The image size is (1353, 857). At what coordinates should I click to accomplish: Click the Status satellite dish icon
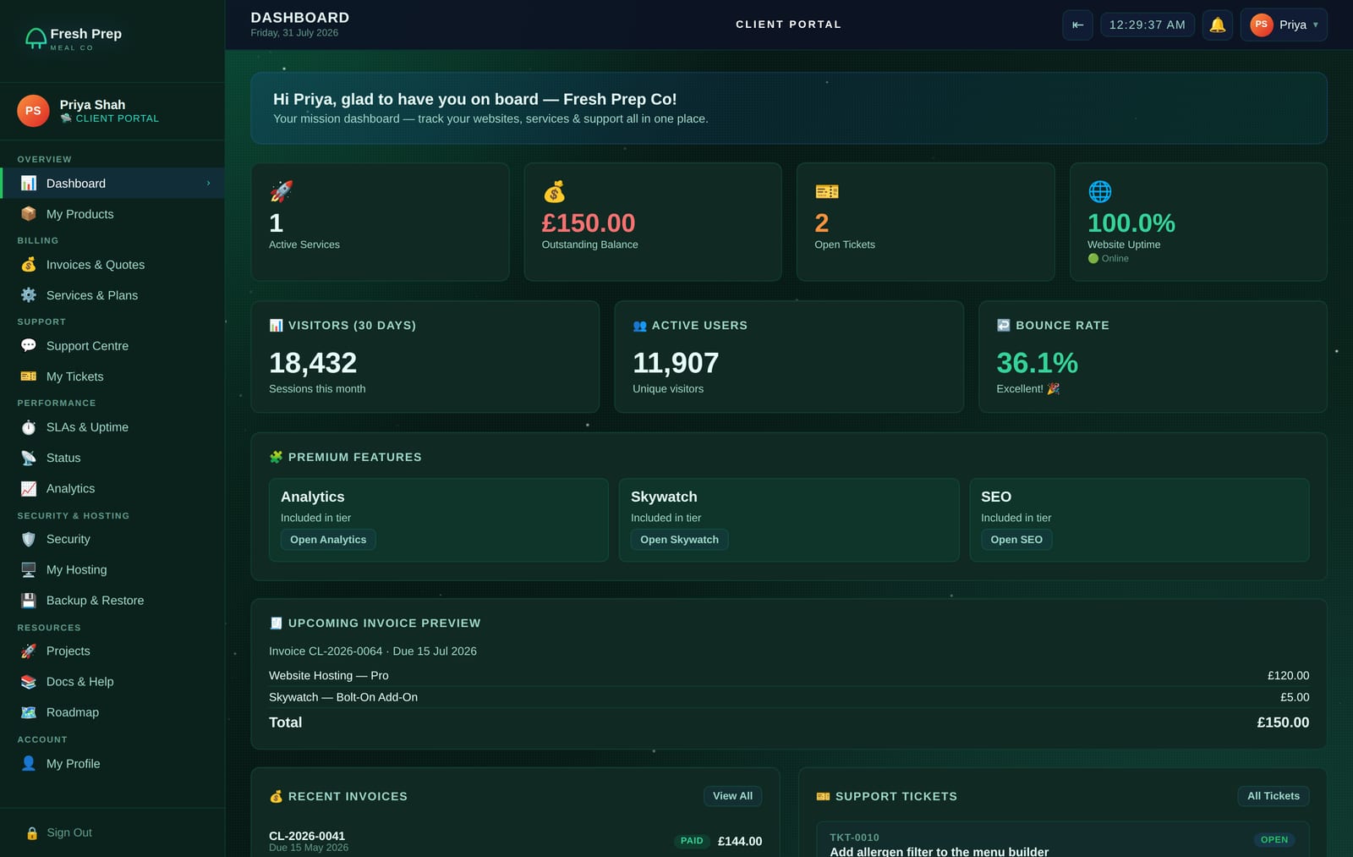[x=29, y=458]
